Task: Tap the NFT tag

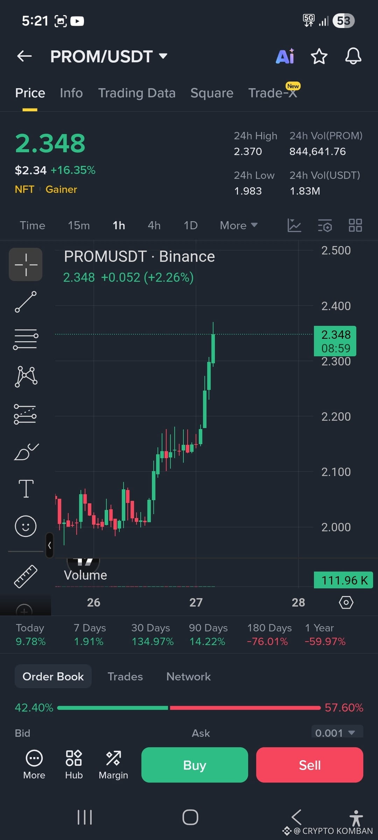Action: 24,189
